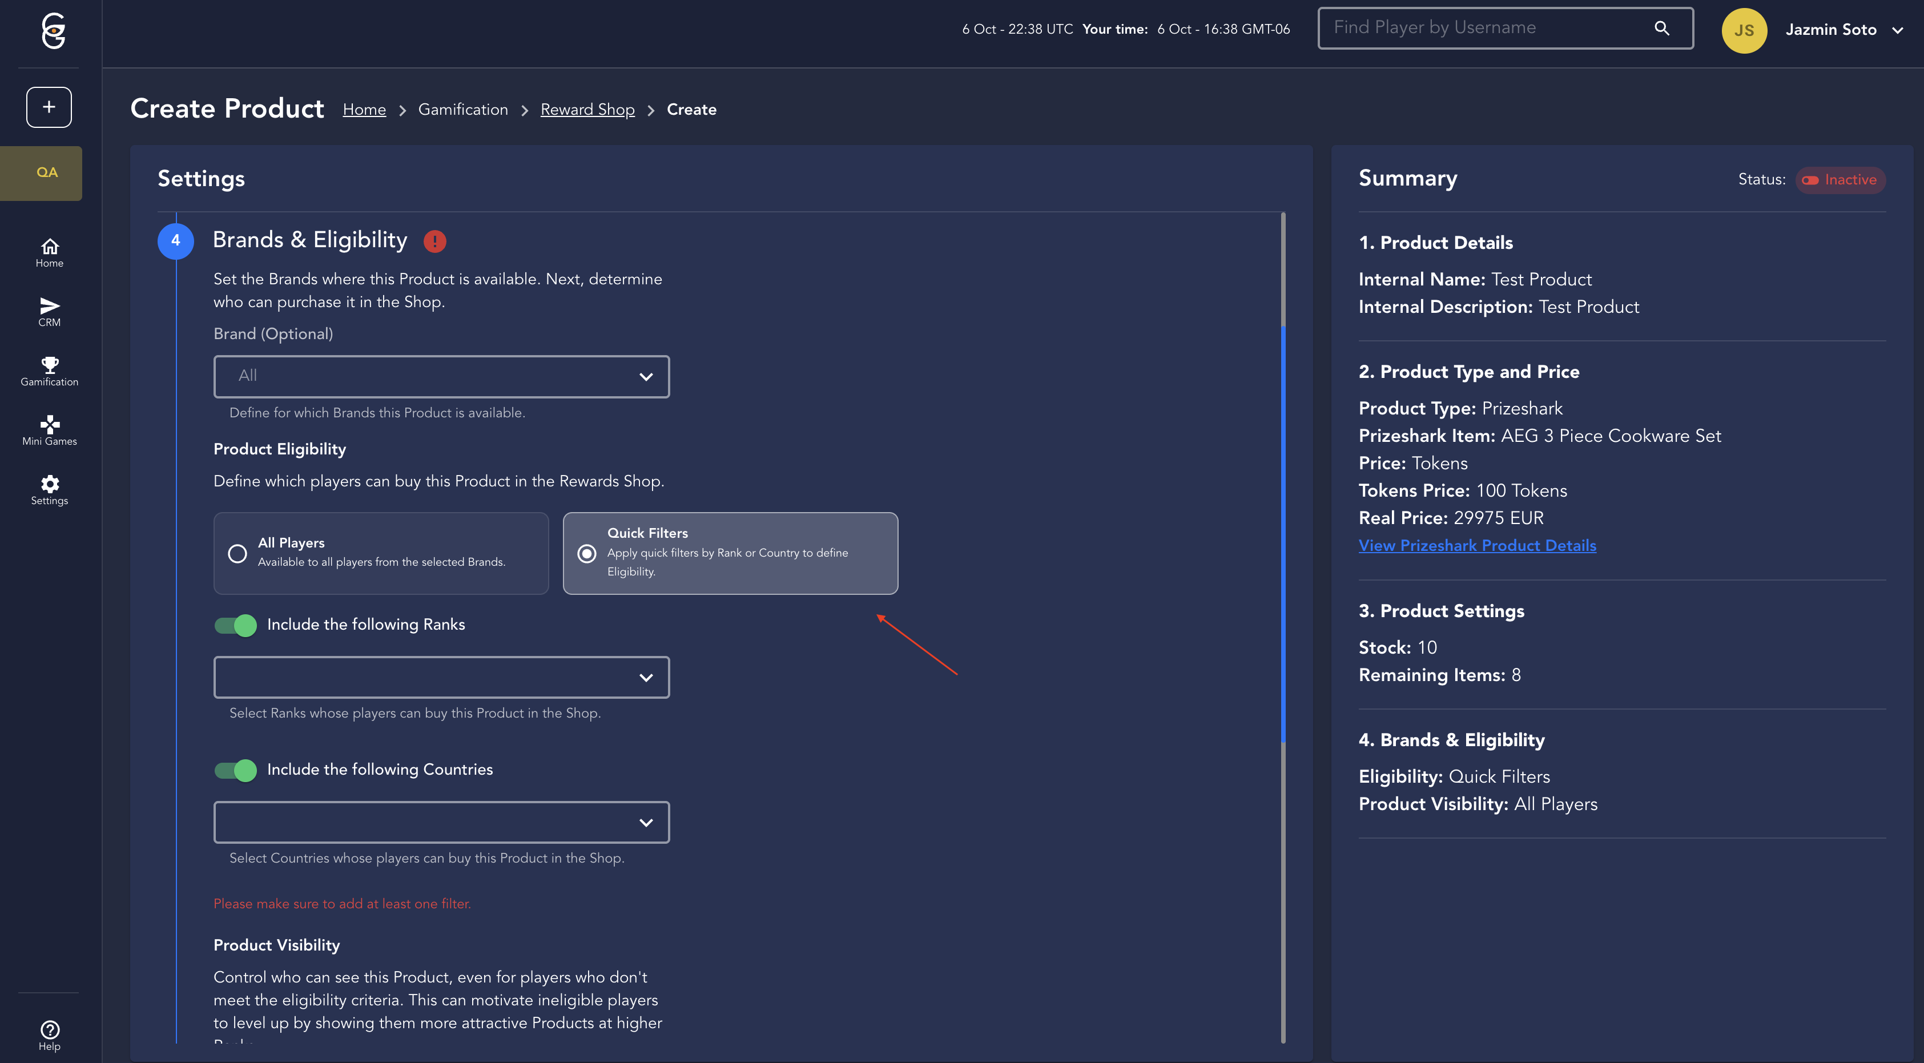Expand the Brand dropdown showing All
The height and width of the screenshot is (1063, 1924).
tap(441, 376)
